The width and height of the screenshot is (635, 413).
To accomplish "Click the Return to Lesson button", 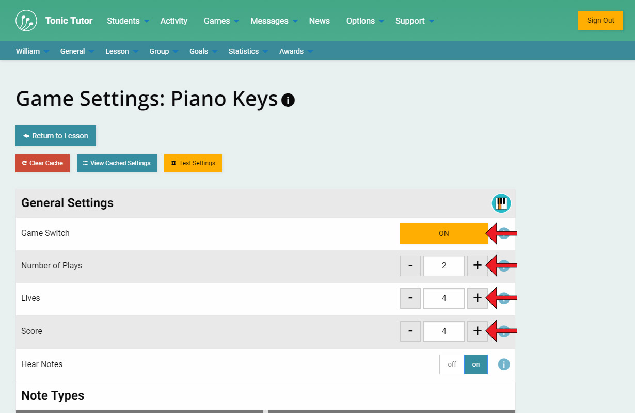I will pos(56,136).
